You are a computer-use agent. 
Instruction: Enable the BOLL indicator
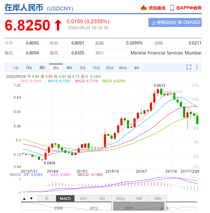coord(121,198)
